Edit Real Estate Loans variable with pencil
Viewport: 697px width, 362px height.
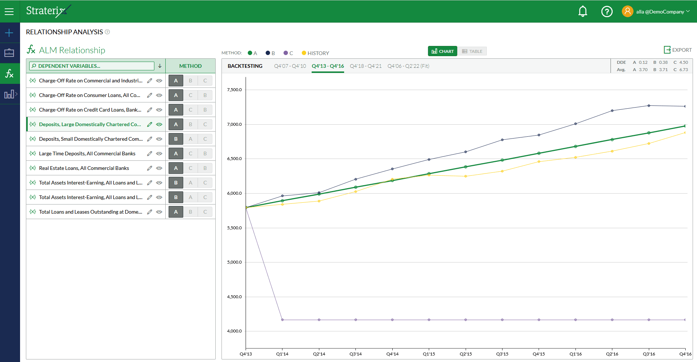[x=150, y=168]
